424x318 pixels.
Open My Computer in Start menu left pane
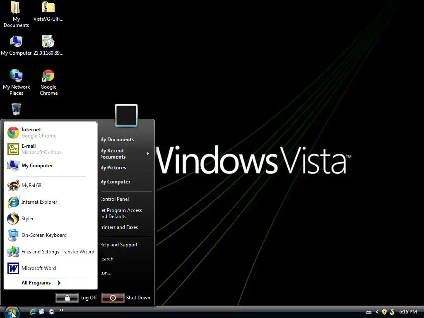50,166
